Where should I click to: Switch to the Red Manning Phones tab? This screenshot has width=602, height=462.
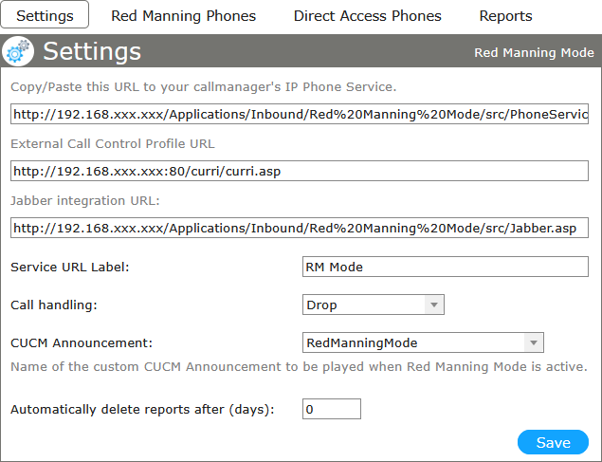[183, 15]
